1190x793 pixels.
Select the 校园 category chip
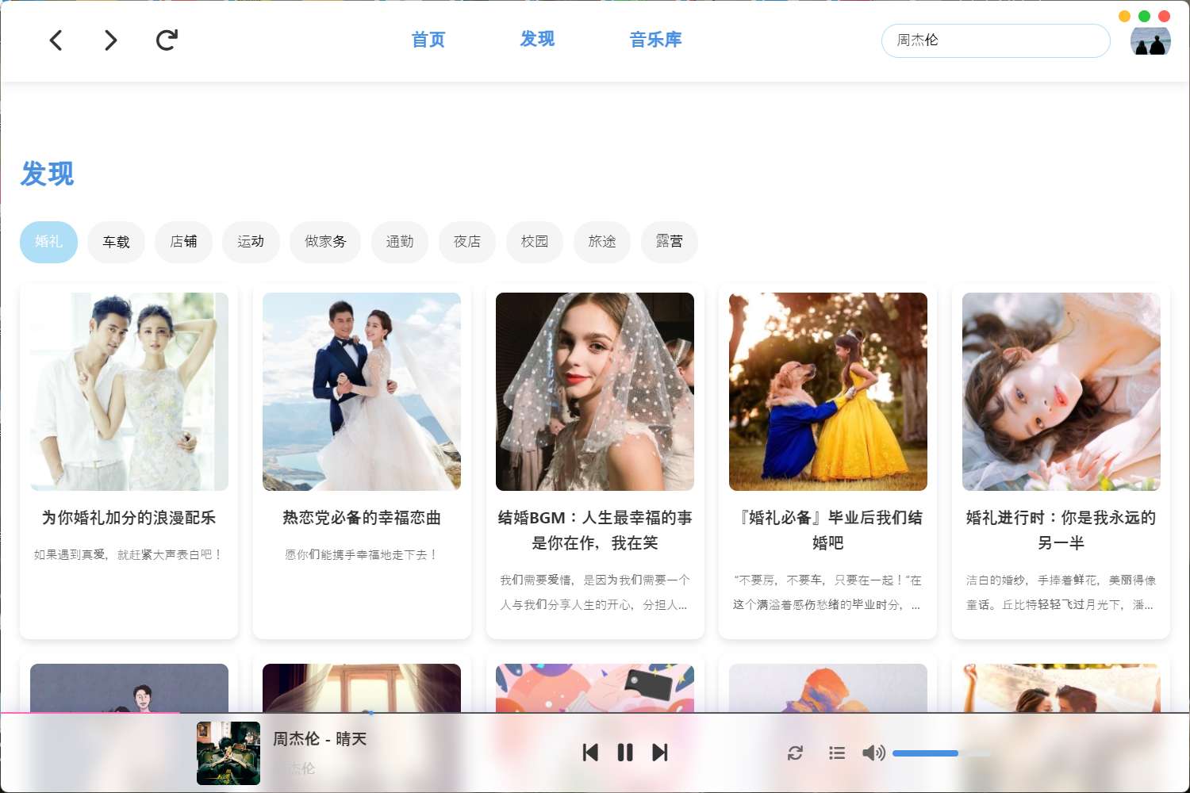535,242
